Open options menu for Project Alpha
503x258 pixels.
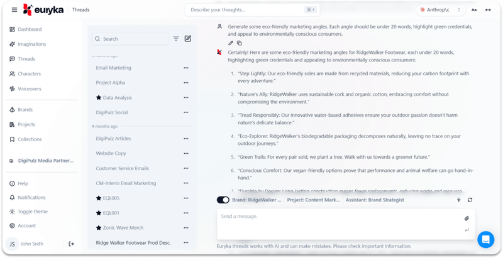tap(185, 83)
